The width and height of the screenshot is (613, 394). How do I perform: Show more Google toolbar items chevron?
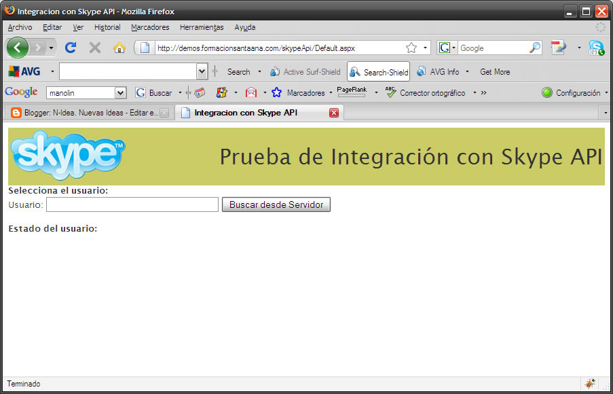483,93
